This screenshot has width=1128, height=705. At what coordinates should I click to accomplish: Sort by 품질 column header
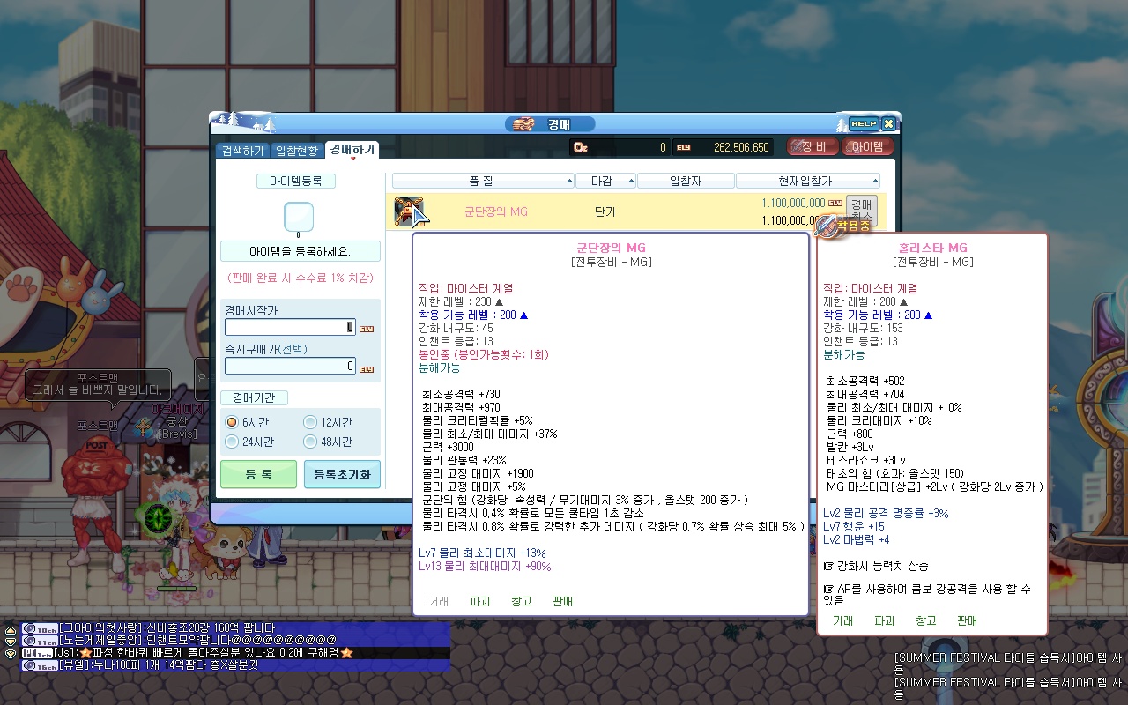coord(483,181)
